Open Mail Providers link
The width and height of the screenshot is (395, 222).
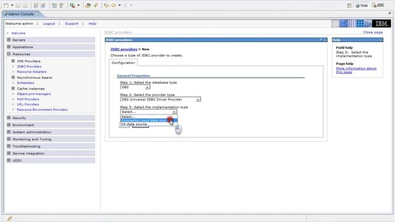click(x=28, y=99)
